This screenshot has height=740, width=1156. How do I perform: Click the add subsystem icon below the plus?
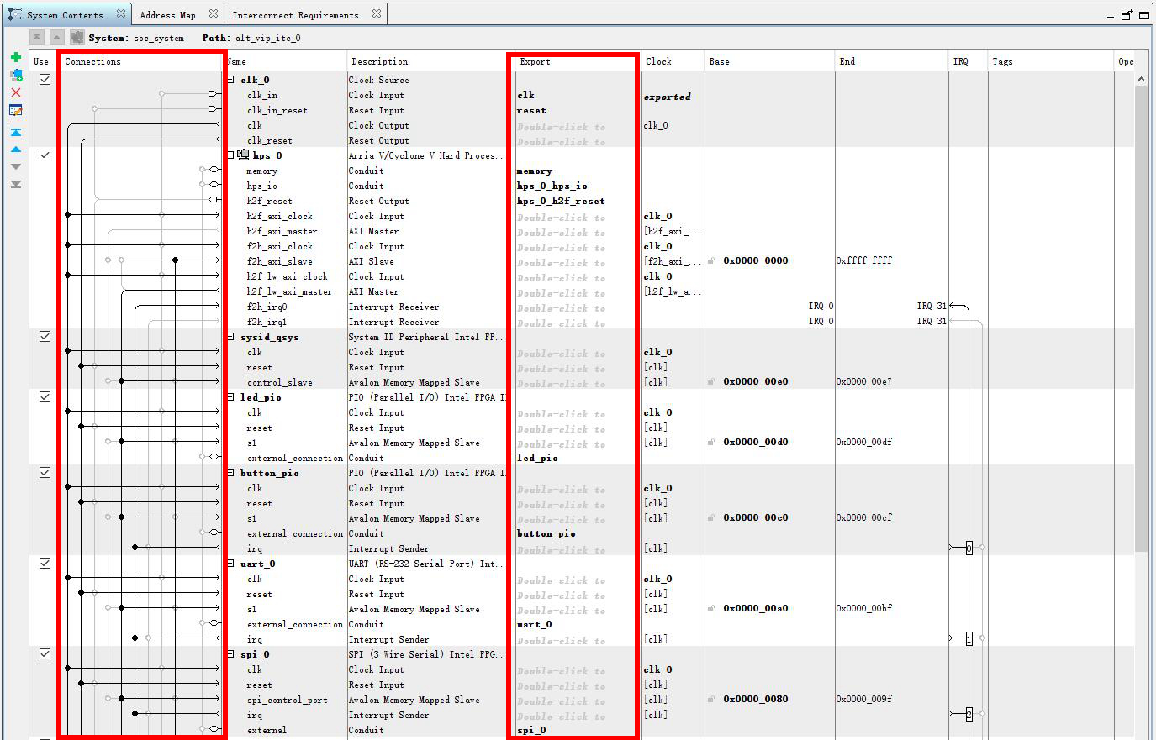(15, 75)
